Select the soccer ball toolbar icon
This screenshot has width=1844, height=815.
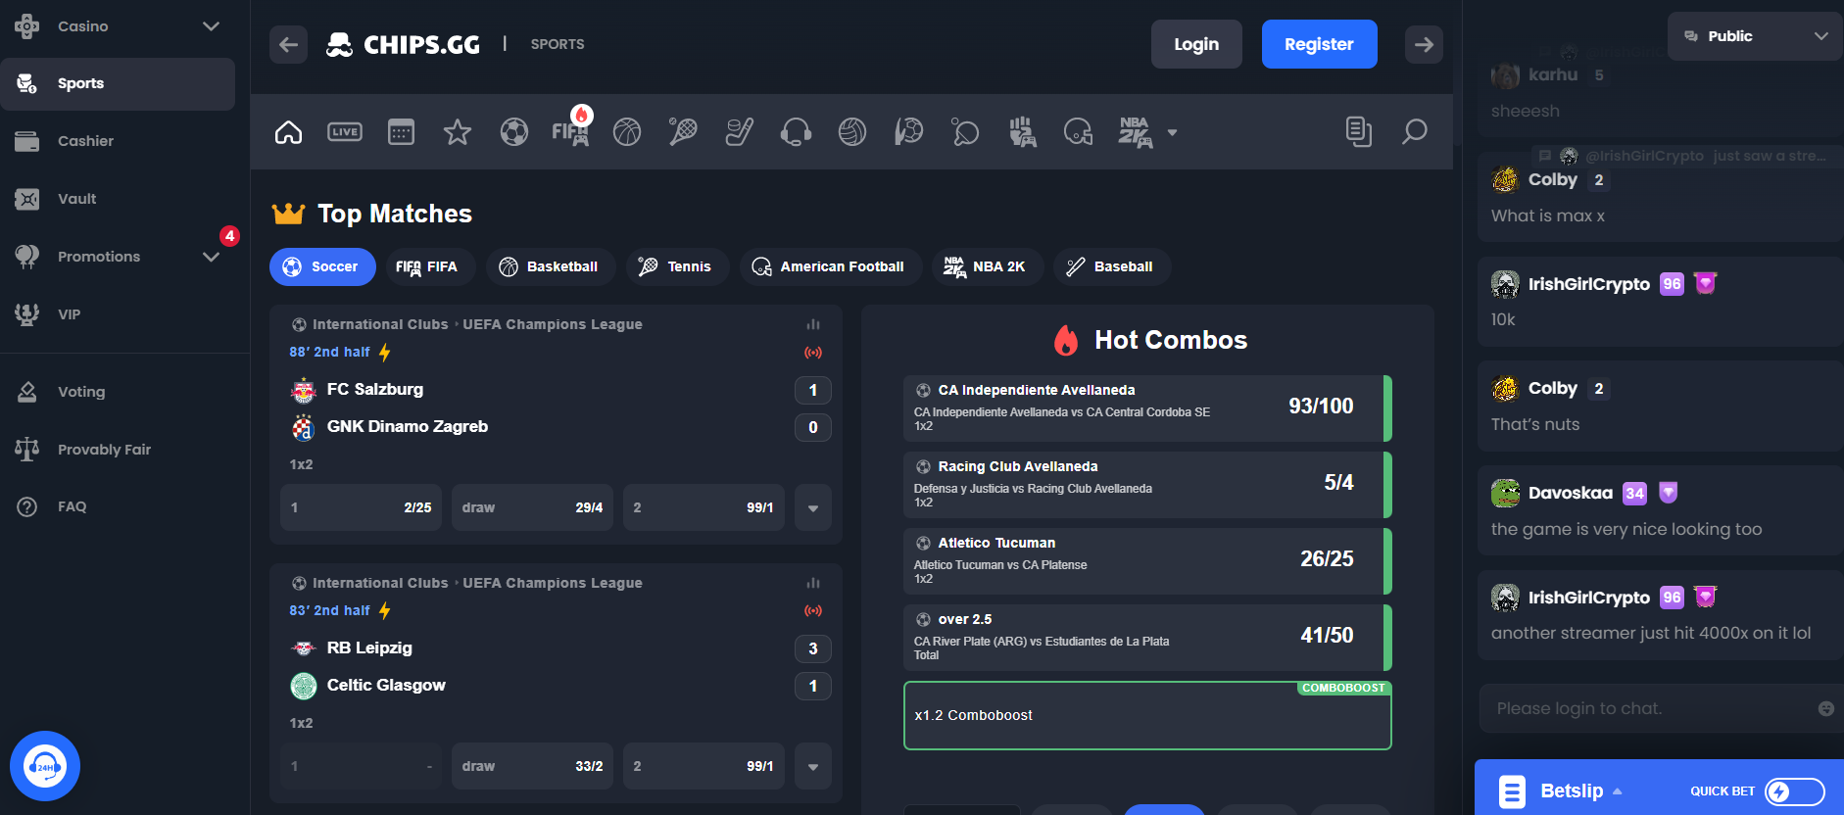point(514,131)
